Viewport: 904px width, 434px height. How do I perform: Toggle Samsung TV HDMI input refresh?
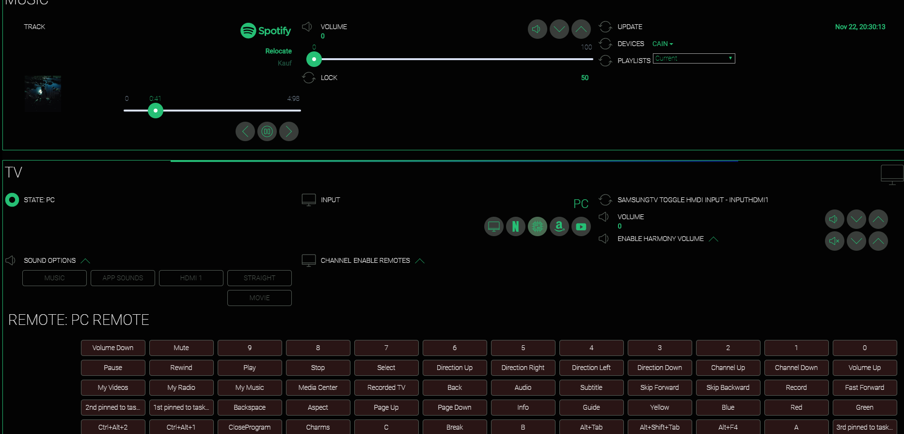605,200
